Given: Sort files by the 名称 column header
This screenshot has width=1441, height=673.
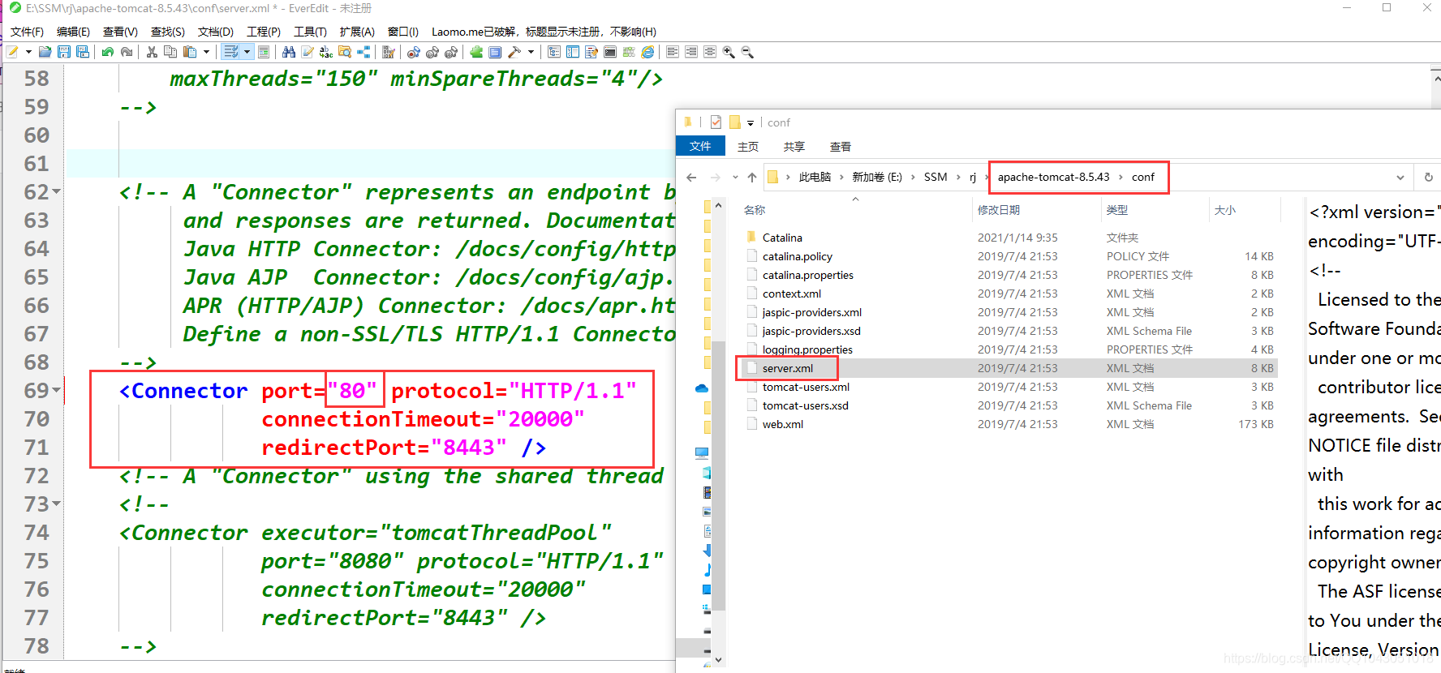Looking at the screenshot, I should click(x=755, y=210).
